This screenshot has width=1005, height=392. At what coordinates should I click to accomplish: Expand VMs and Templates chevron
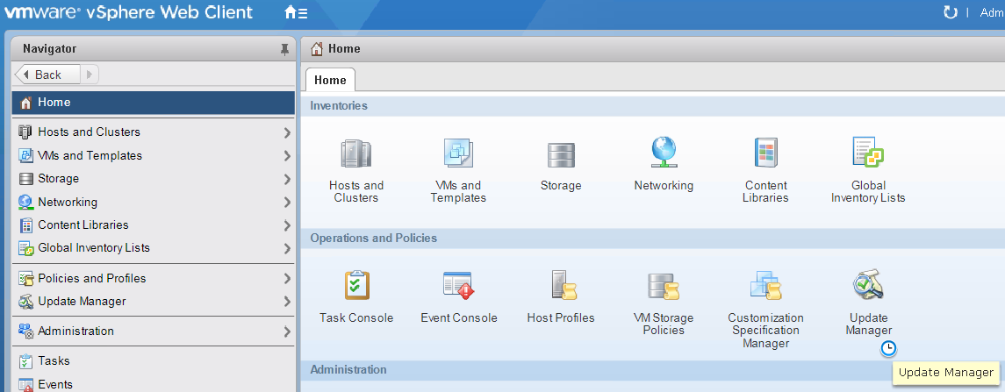(x=287, y=156)
